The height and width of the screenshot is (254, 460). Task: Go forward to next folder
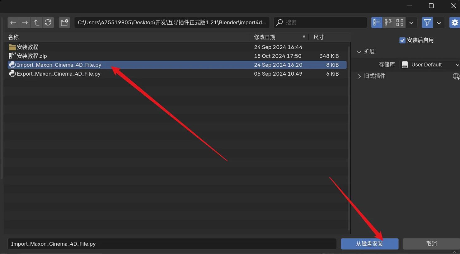click(25, 22)
